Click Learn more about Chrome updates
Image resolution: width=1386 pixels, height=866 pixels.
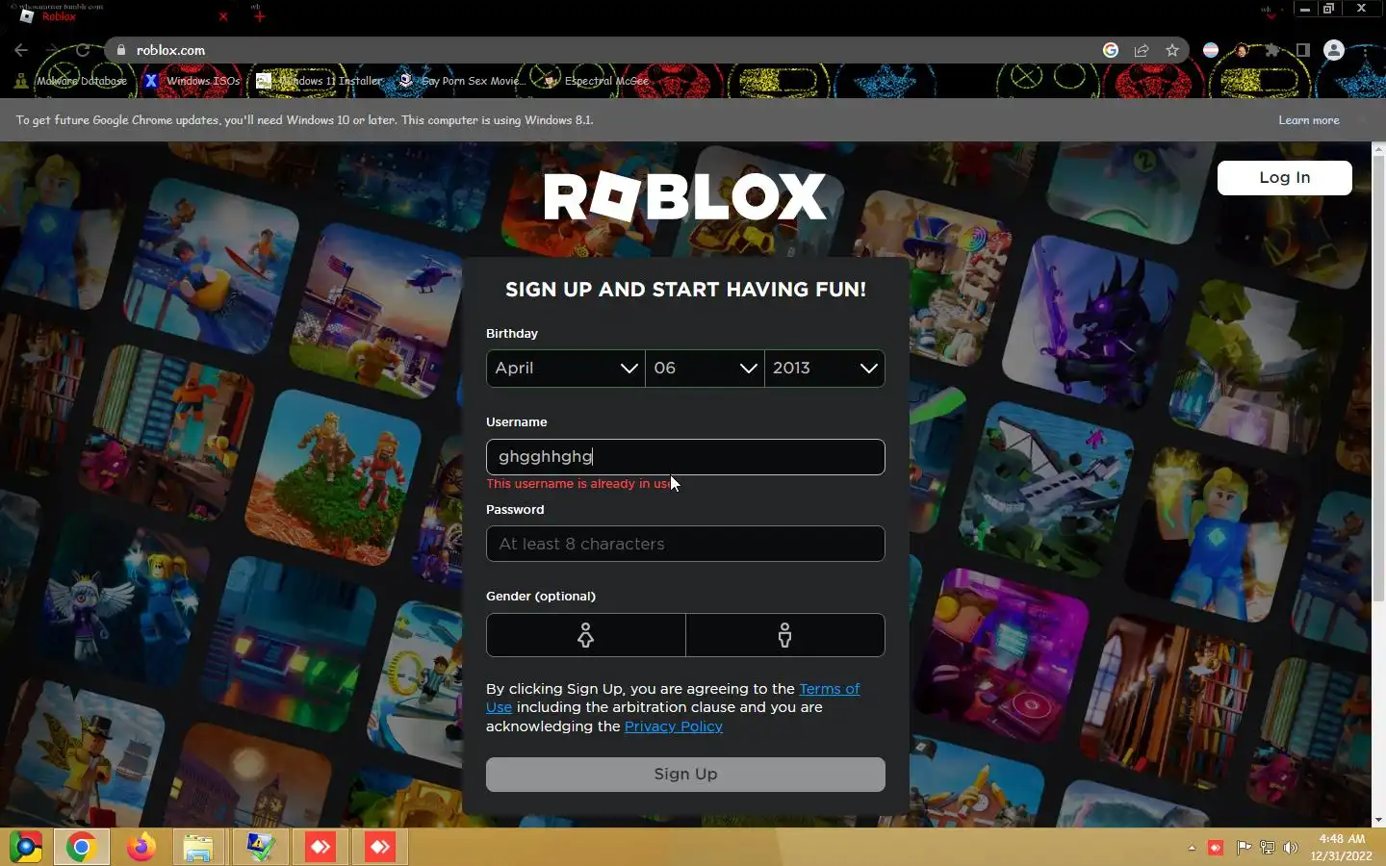pos(1308,120)
